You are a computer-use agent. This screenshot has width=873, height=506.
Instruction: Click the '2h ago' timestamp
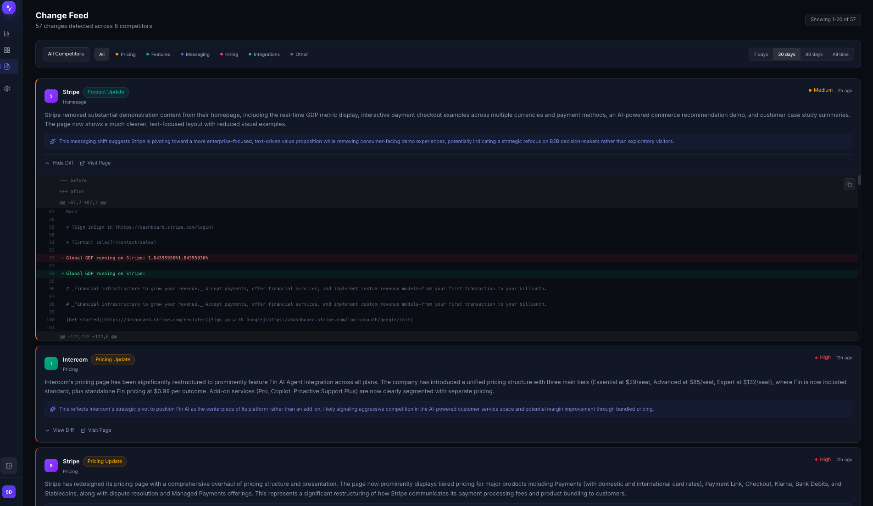click(845, 90)
